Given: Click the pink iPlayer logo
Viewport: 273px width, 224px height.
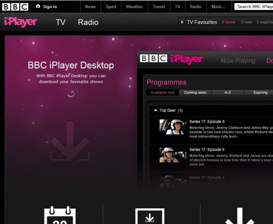Looking at the screenshot, I should pyautogui.click(x=21, y=22).
